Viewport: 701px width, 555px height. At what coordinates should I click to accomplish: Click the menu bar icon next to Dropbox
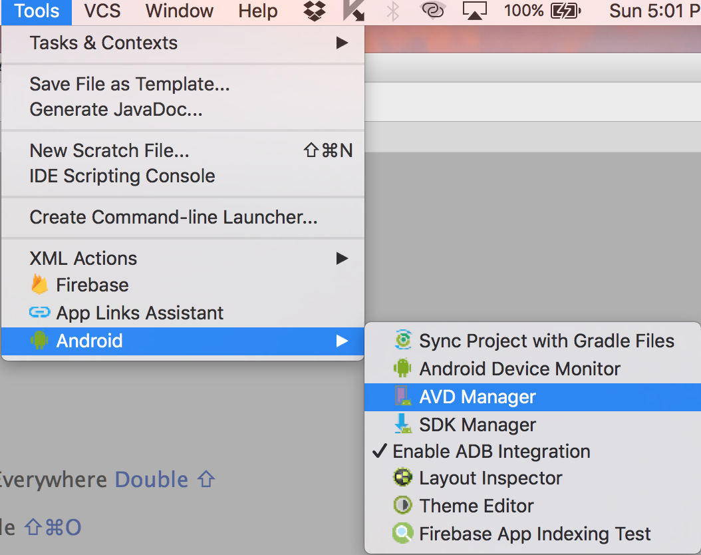pyautogui.click(x=354, y=11)
